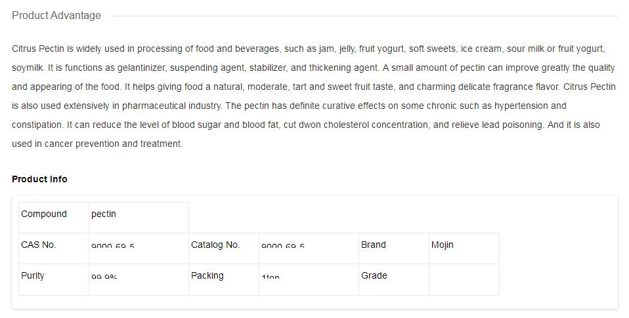Click the Product Advantage heading
This screenshot has height=318, width=629.
coord(56,16)
